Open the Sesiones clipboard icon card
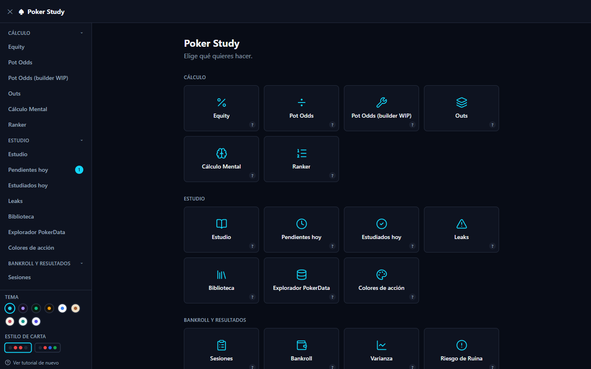 [221, 348]
